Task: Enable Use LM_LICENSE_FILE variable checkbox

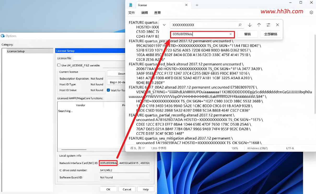Action: (59, 65)
